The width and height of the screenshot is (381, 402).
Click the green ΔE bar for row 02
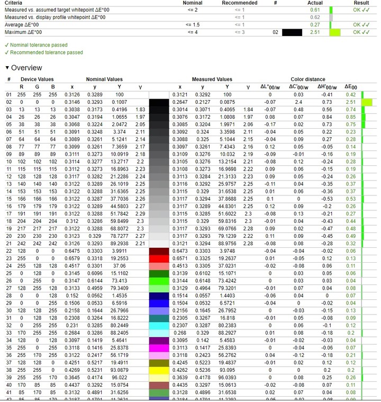[x=367, y=102]
